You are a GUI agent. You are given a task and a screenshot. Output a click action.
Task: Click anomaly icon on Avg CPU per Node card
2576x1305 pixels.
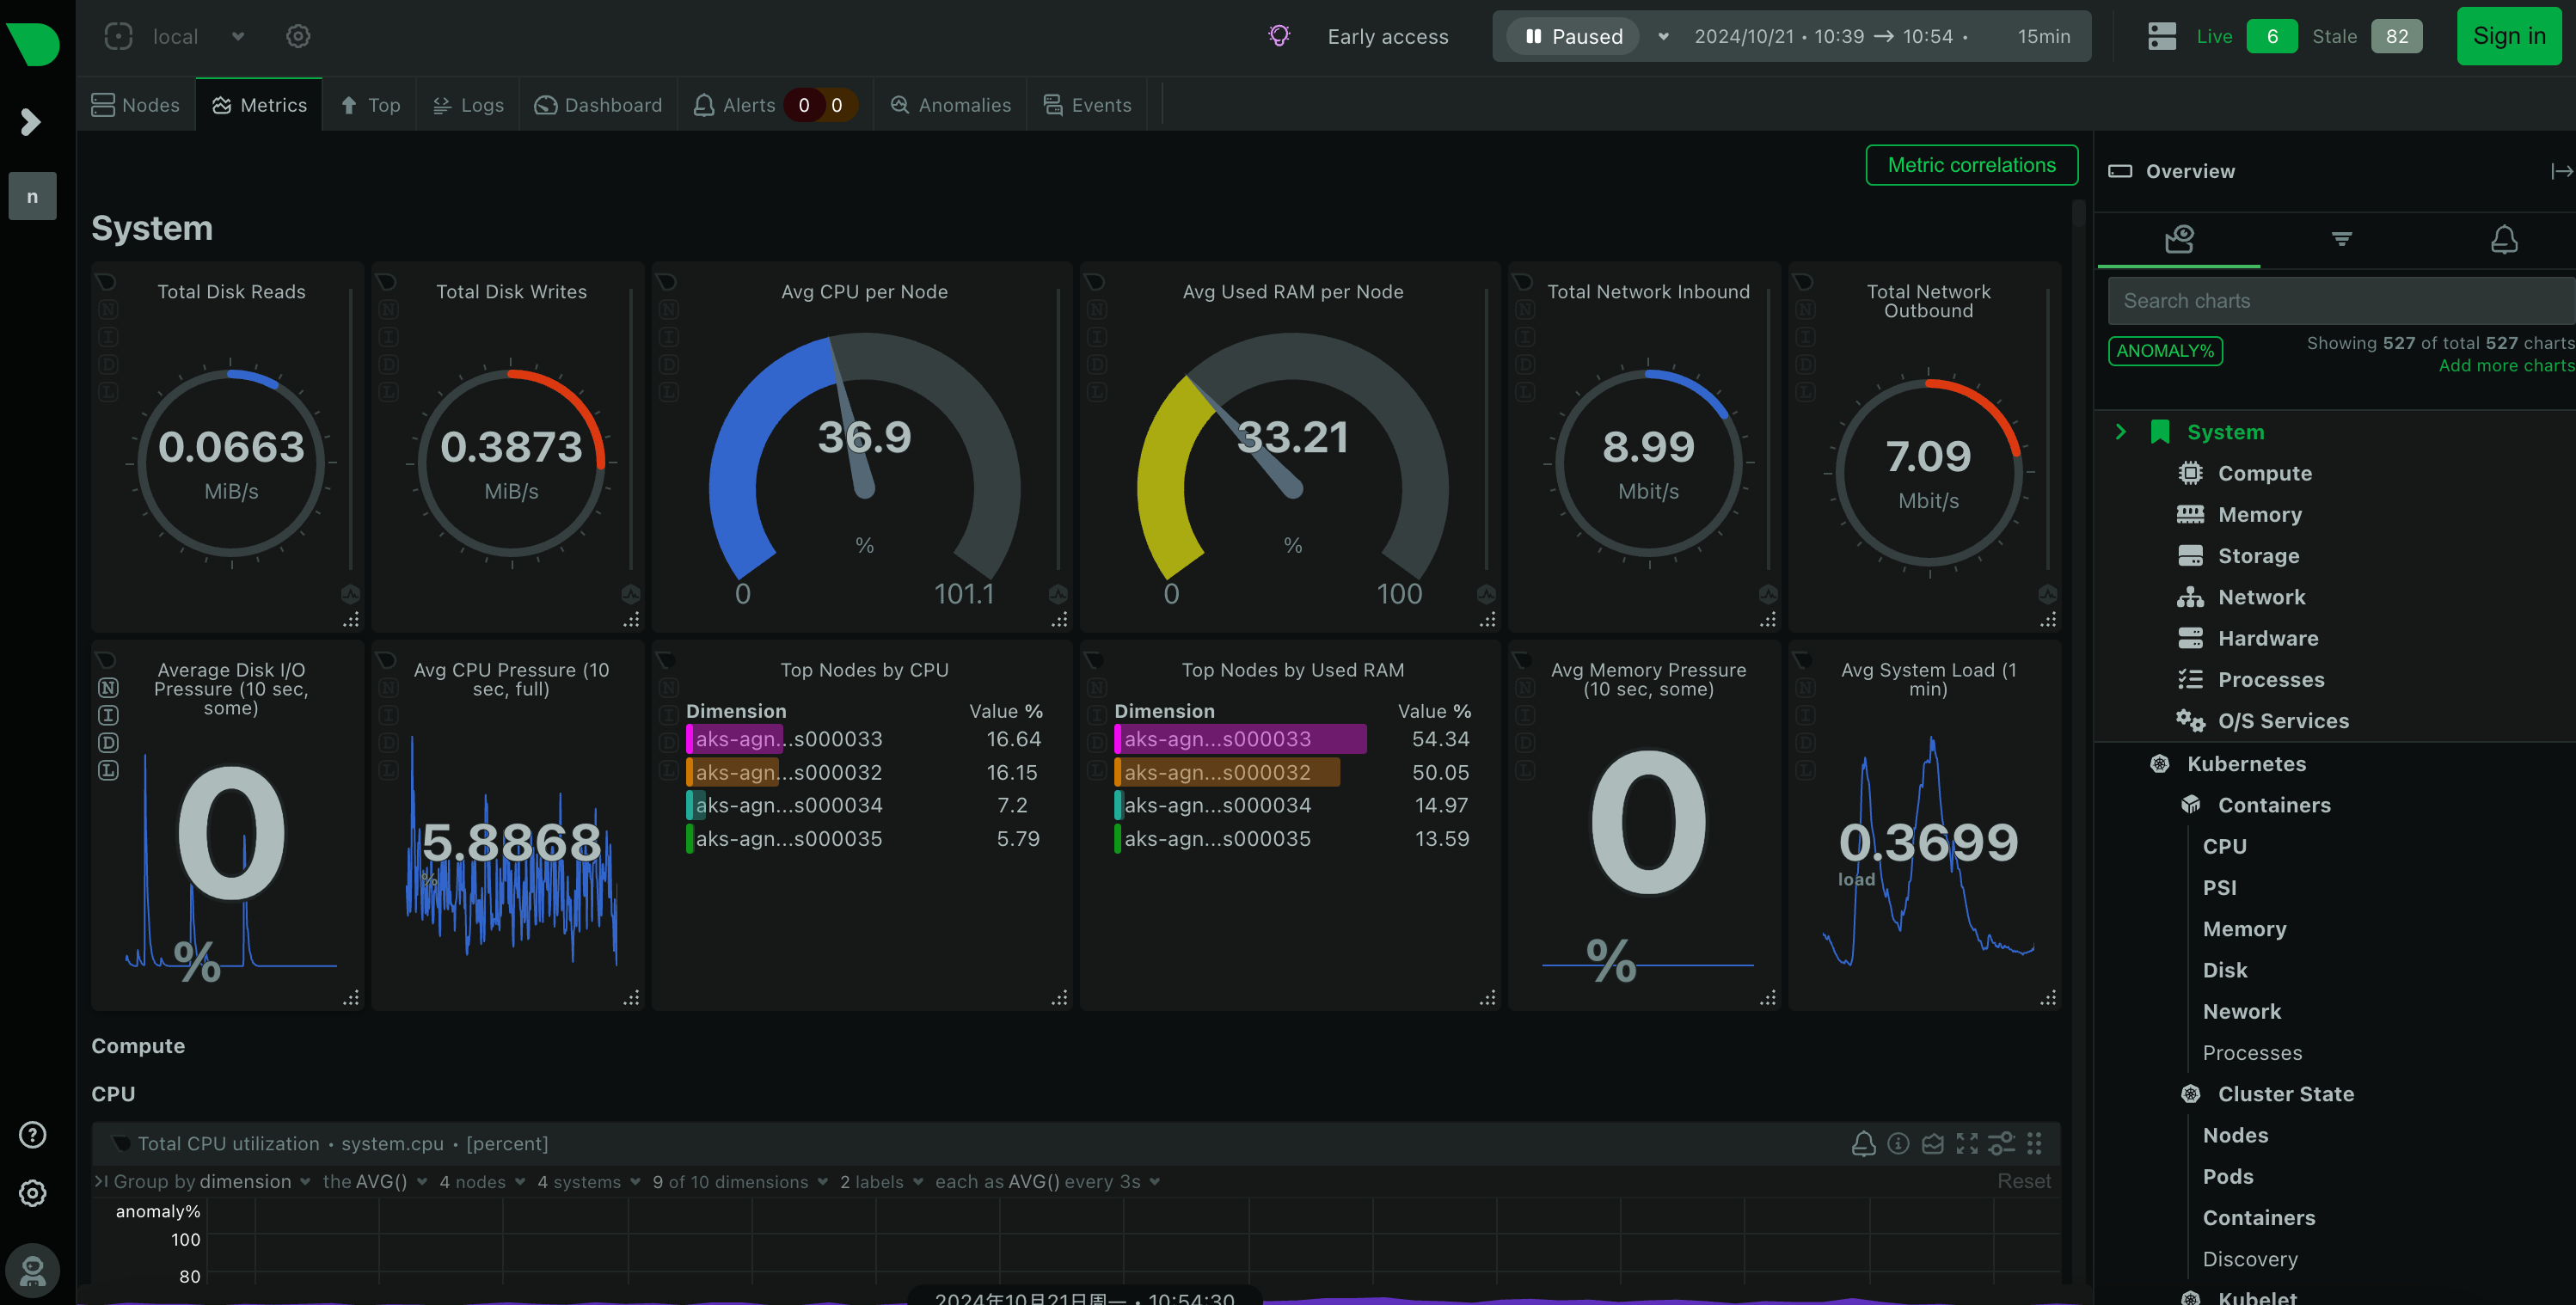click(1058, 594)
